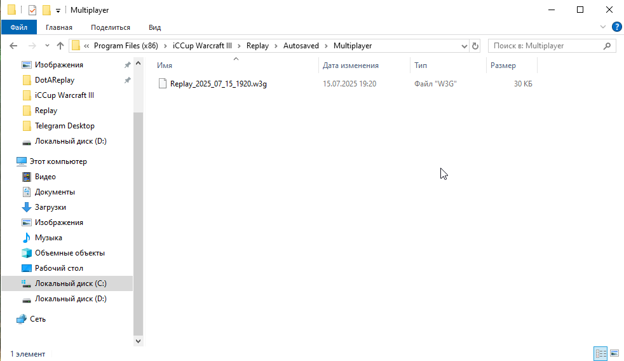Open DotAReplay folder in sidebar
Image resolution: width=624 pixels, height=361 pixels.
pyautogui.click(x=55, y=80)
